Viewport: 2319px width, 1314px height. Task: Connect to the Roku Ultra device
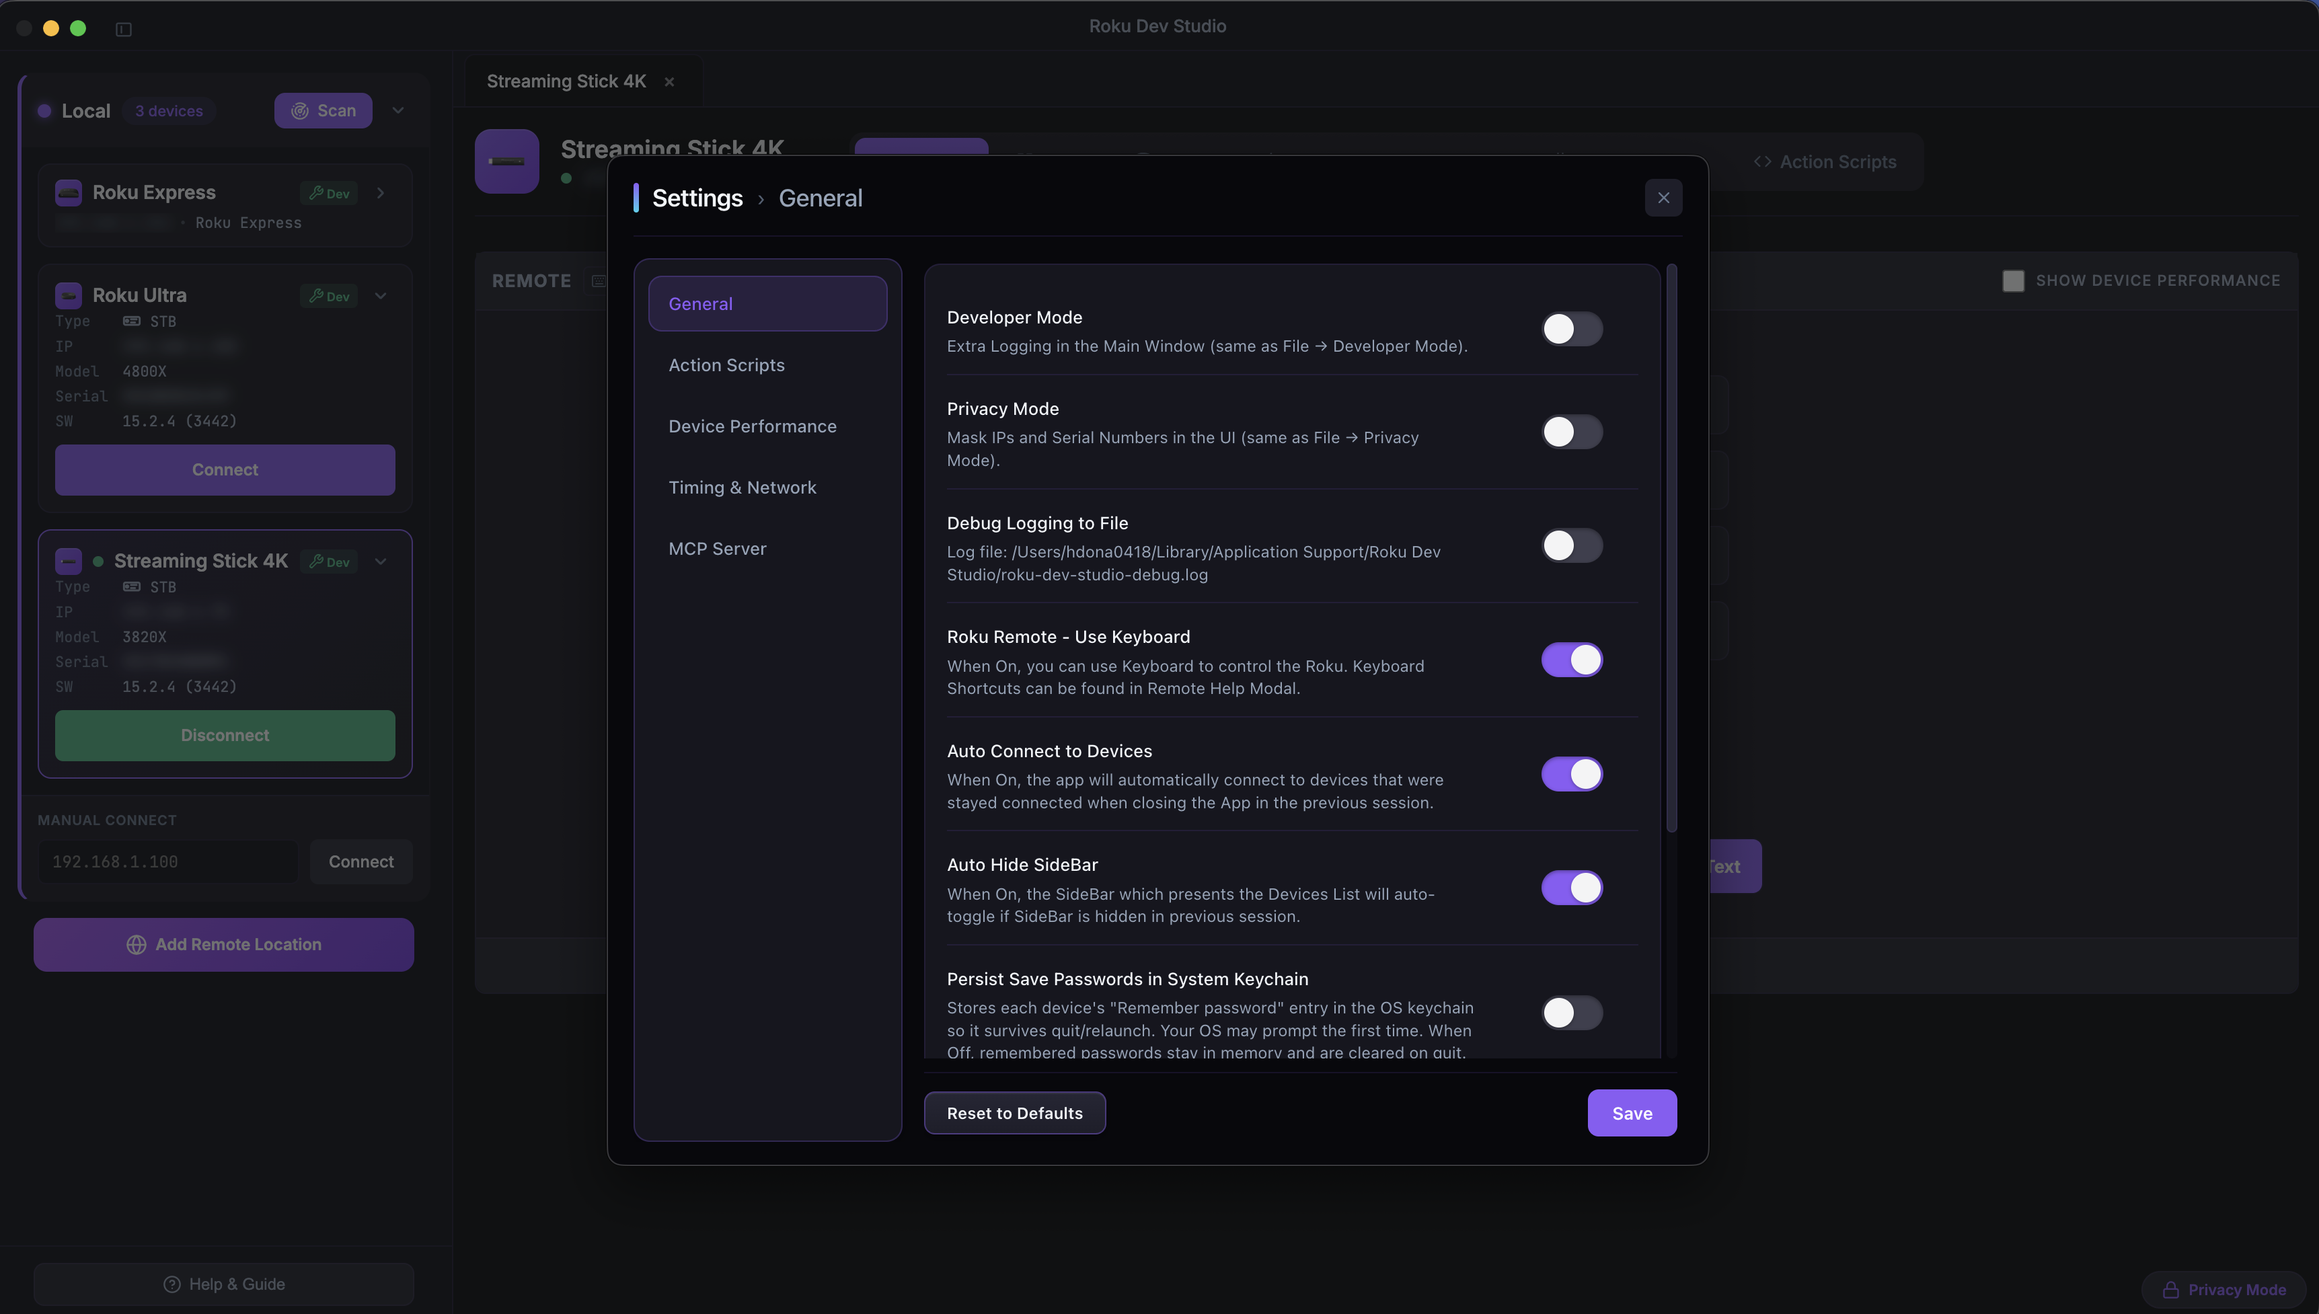pos(225,470)
